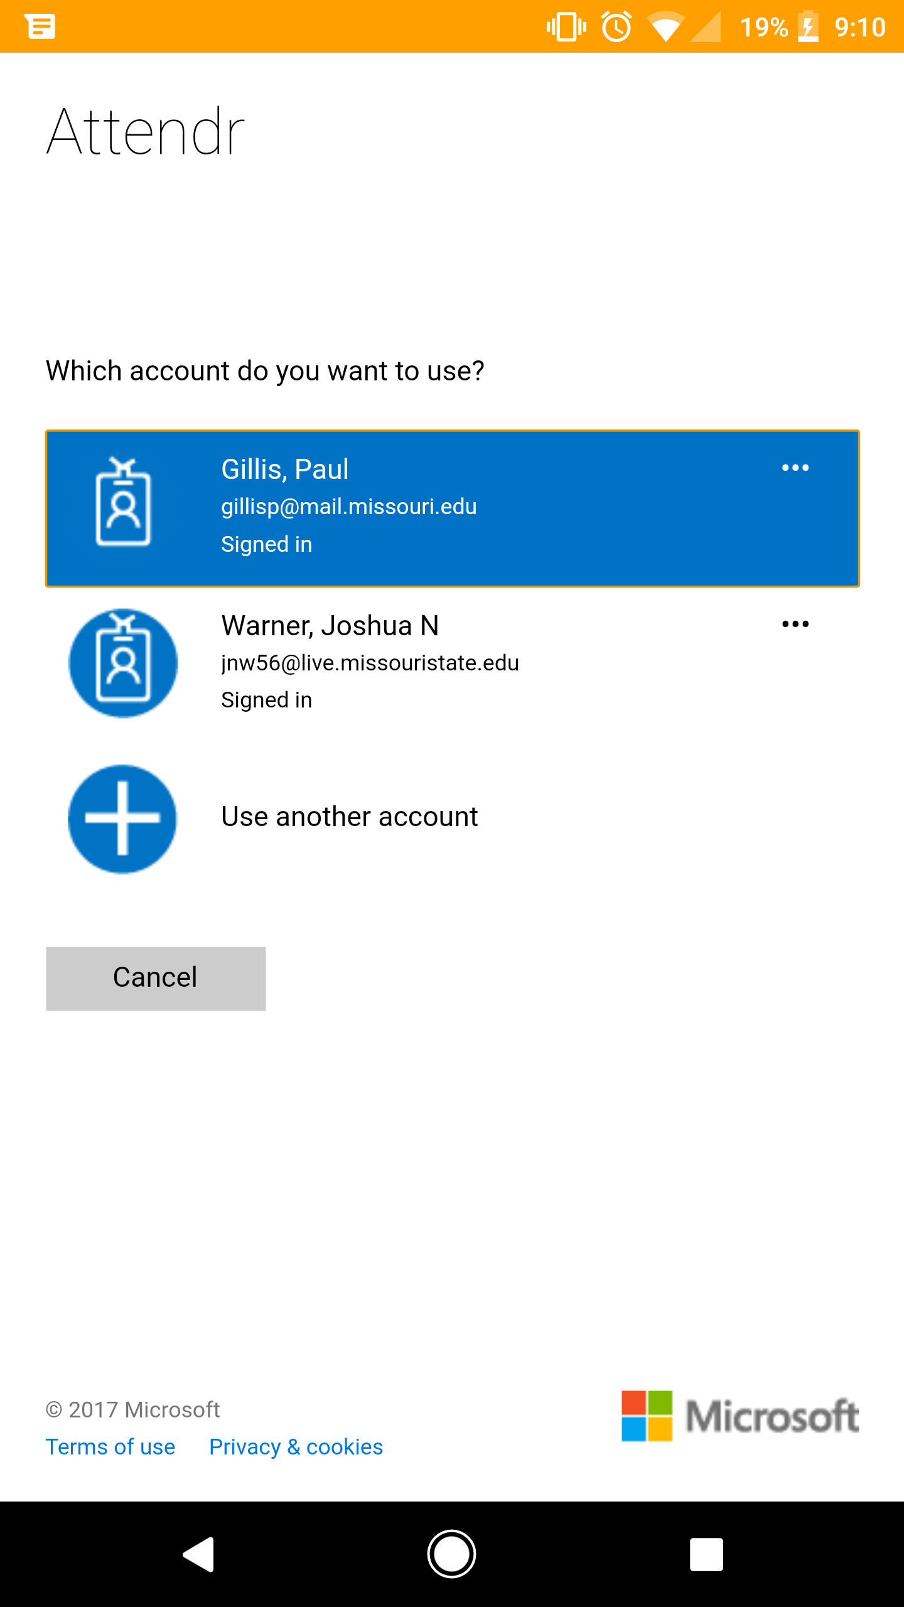Tap the badge icon beside Gillis, Paul
Viewport: 904px width, 1607px height.
pyautogui.click(x=123, y=502)
